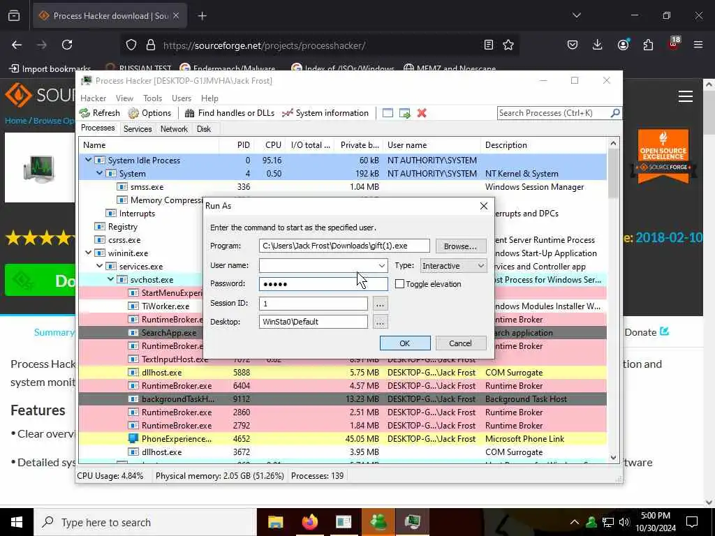Screen dimensions: 715x536
Task: Select the dllhost.exe row with PID 5888
Action: point(342,373)
